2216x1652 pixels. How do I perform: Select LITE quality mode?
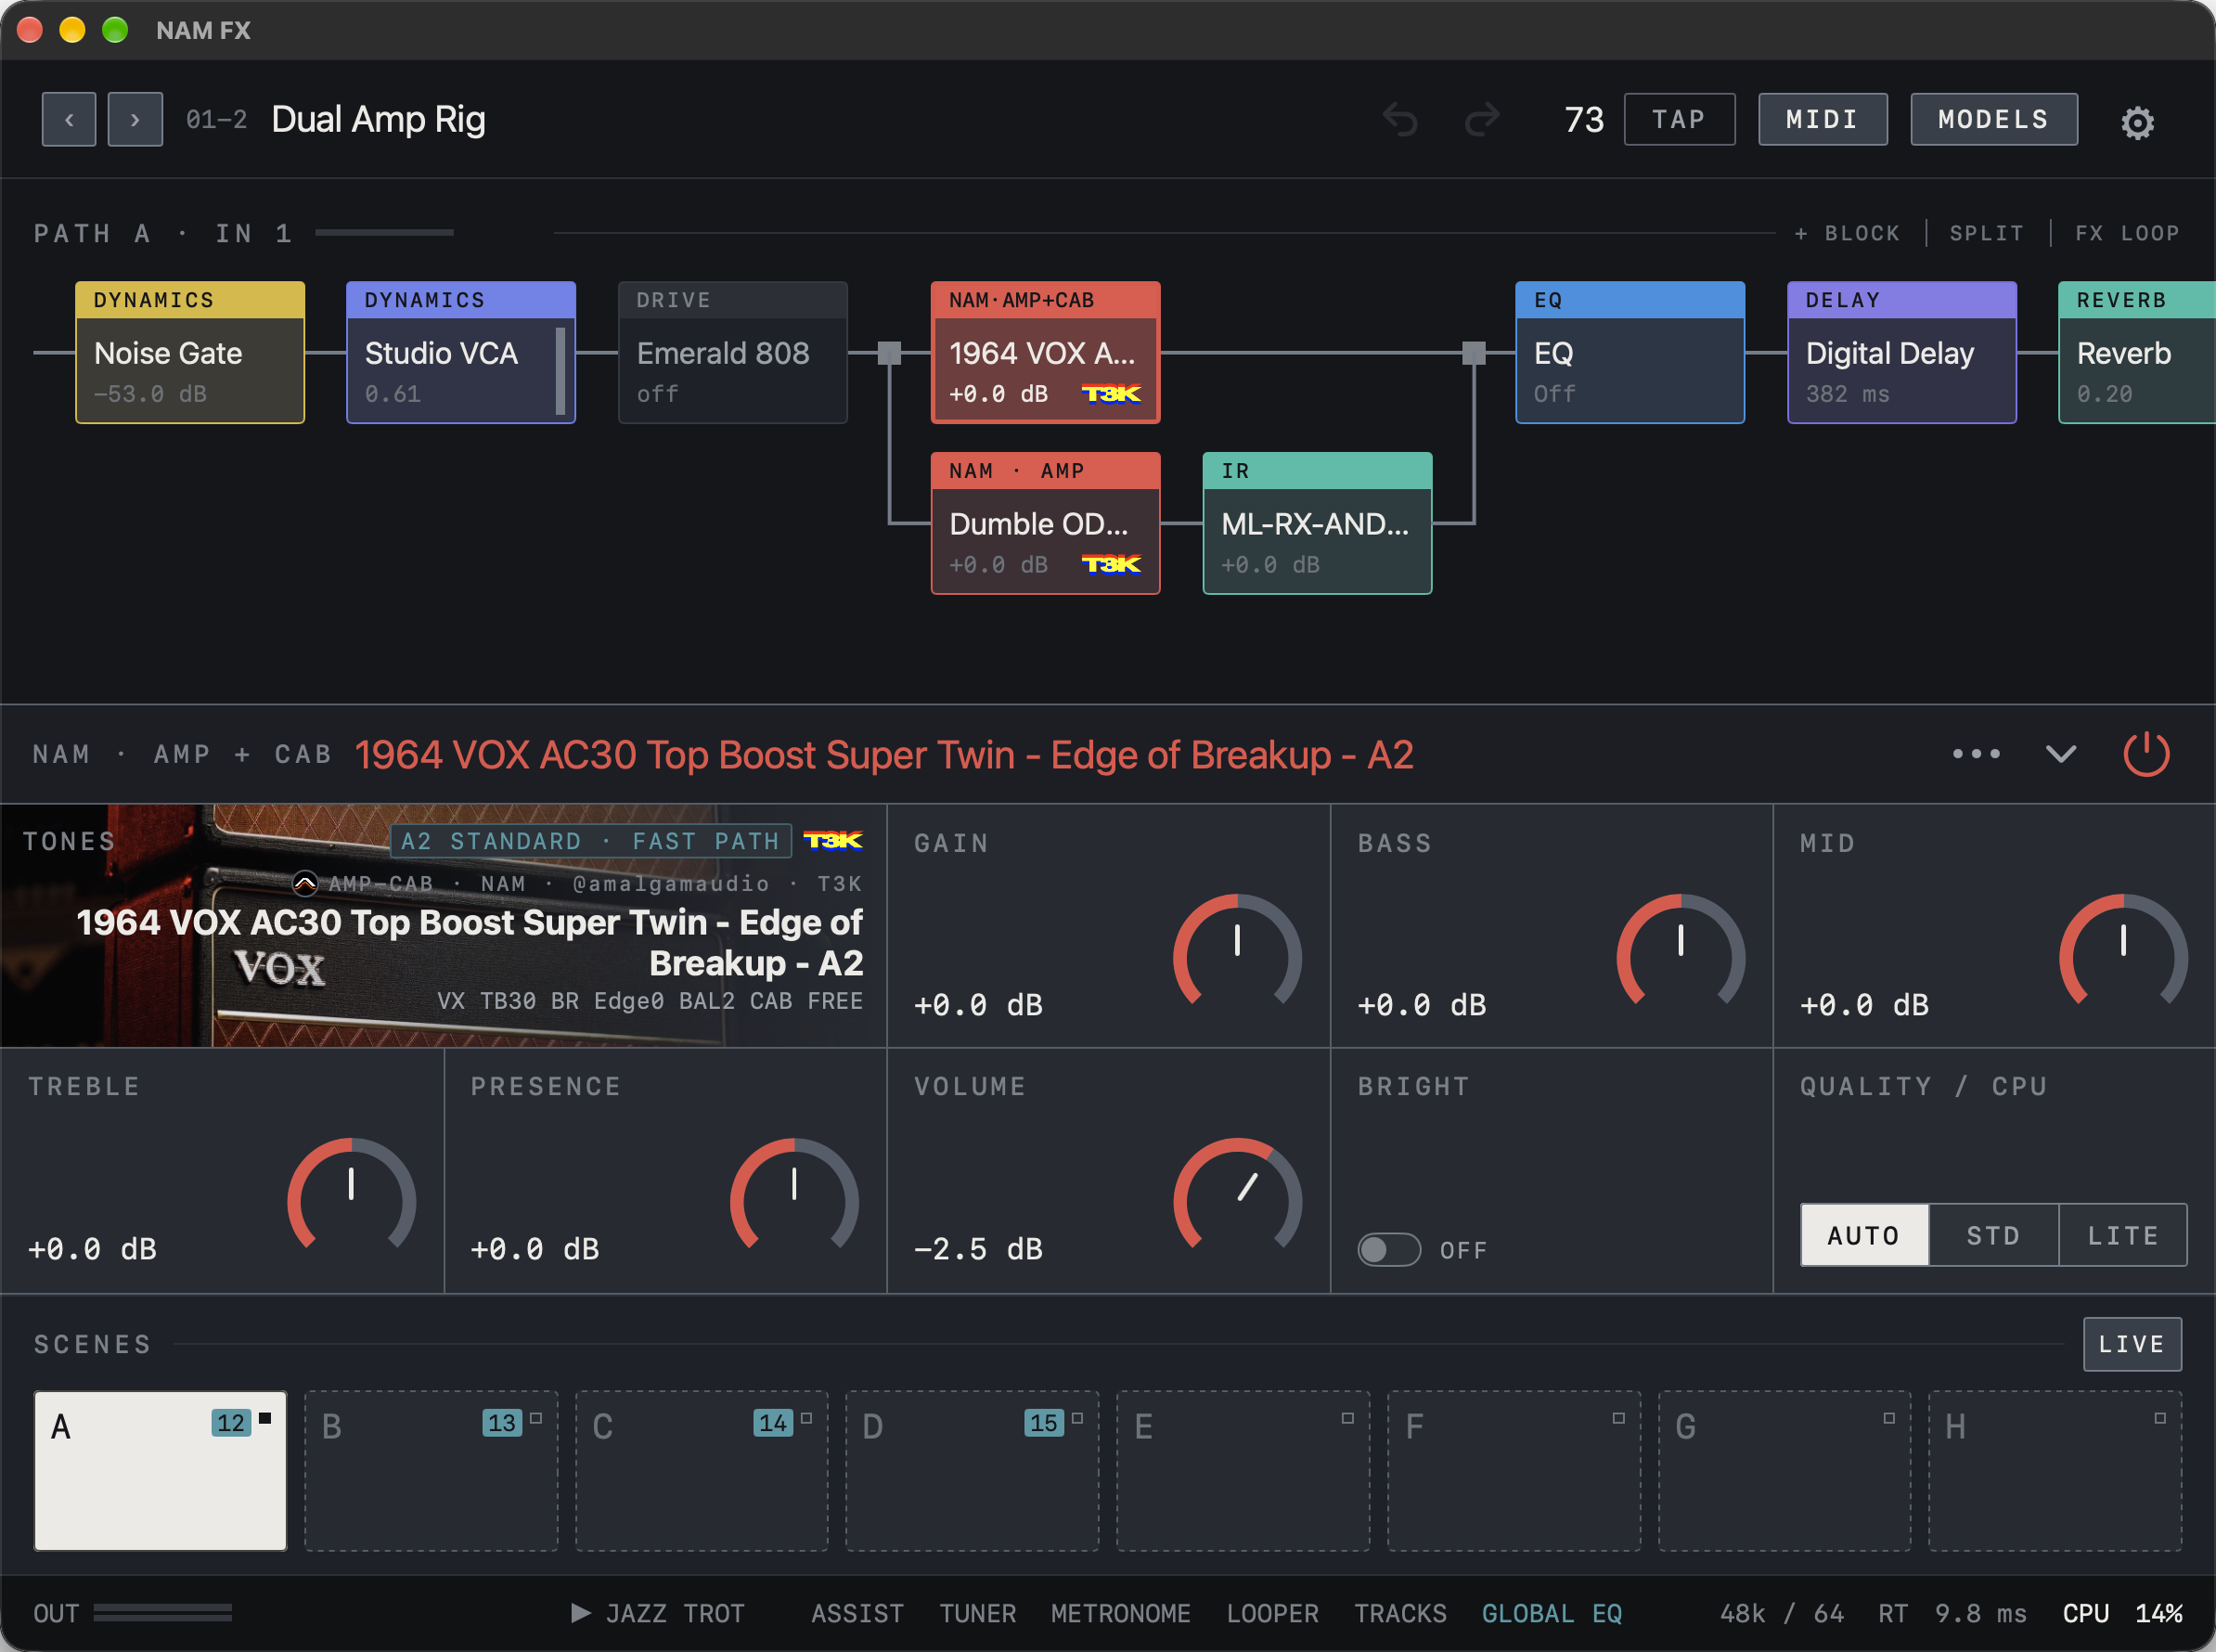pos(2123,1236)
